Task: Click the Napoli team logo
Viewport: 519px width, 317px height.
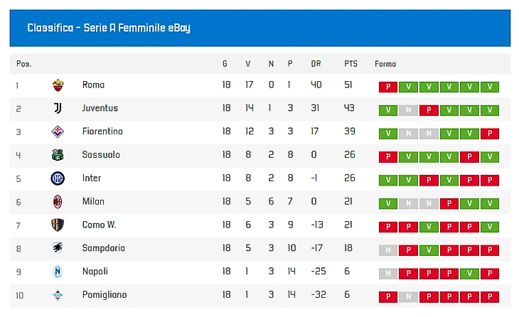Action: click(58, 272)
